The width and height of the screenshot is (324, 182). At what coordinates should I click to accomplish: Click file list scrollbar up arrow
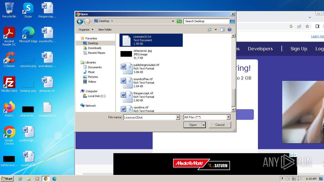coord(233,36)
